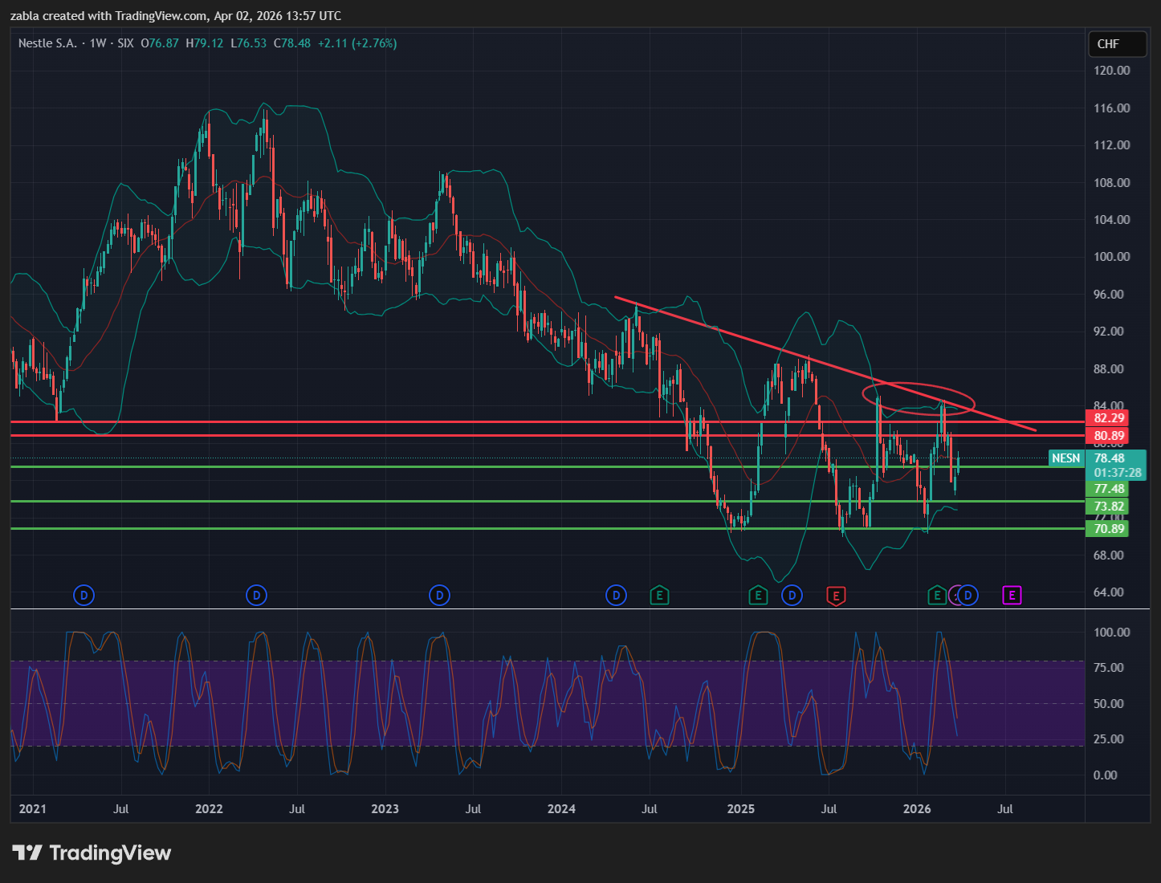
Task: Select the green earnings marker near July 2024
Action: 659,596
